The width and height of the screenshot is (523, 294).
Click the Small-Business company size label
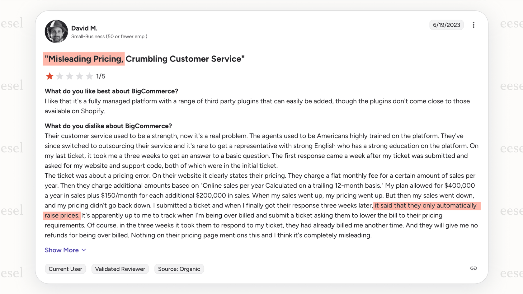click(x=109, y=36)
